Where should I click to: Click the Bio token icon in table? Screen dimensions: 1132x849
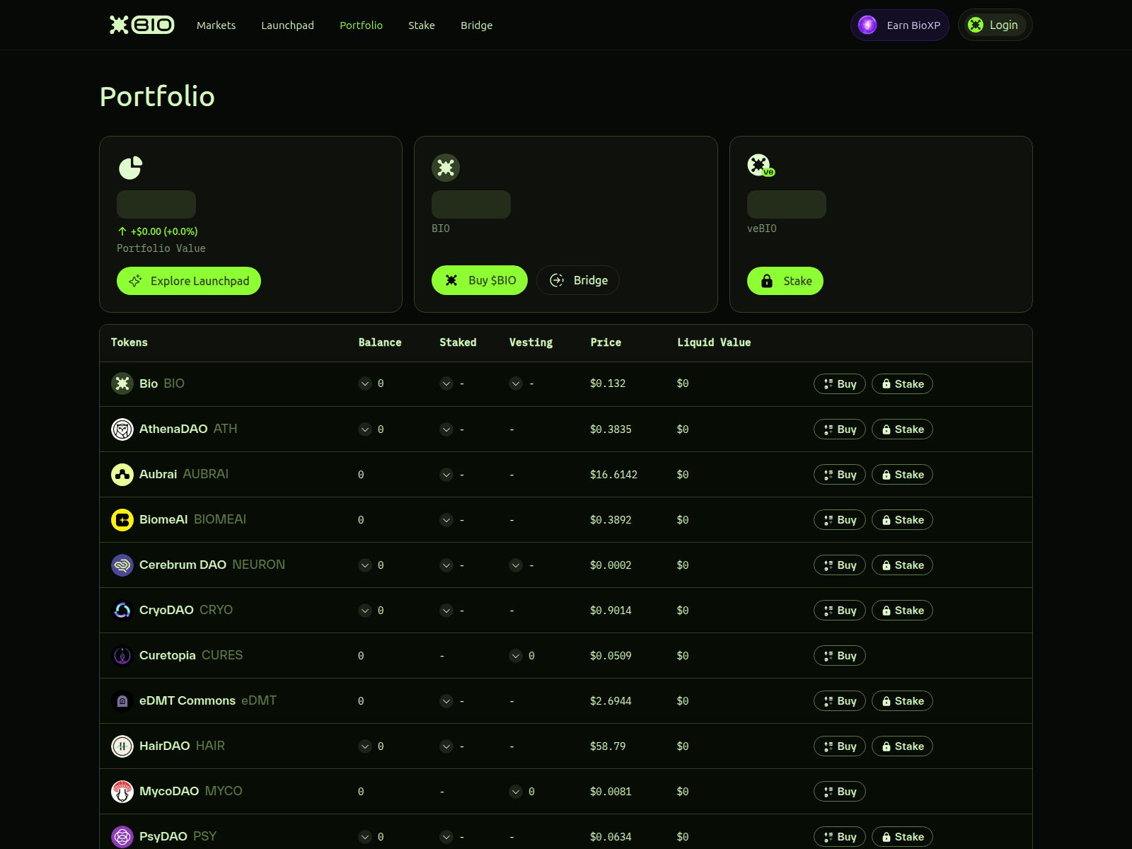click(122, 383)
